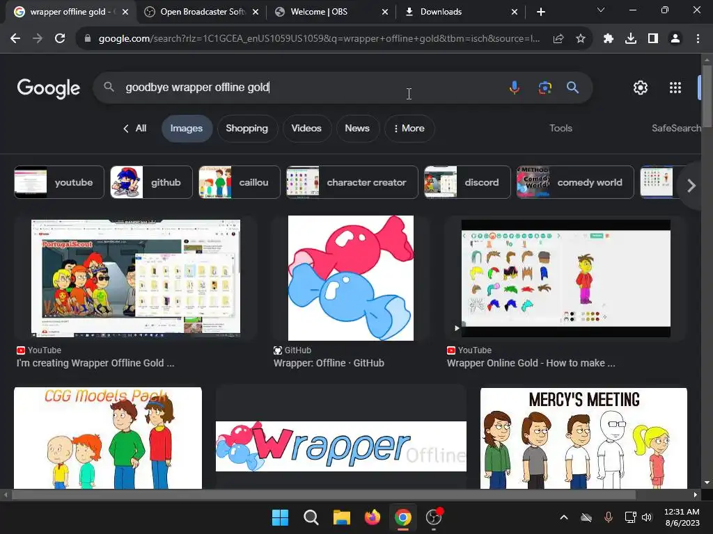
Task: Go back using the browser back arrow
Action: (15, 39)
